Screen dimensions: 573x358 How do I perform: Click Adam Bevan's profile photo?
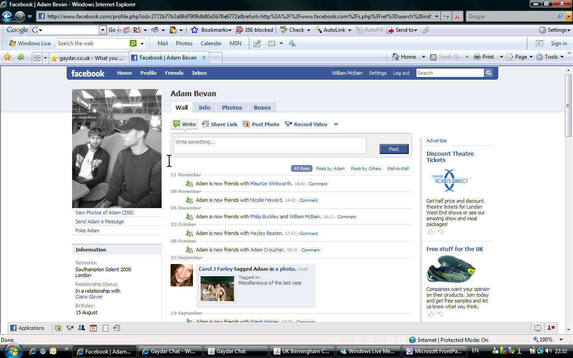[x=117, y=149]
